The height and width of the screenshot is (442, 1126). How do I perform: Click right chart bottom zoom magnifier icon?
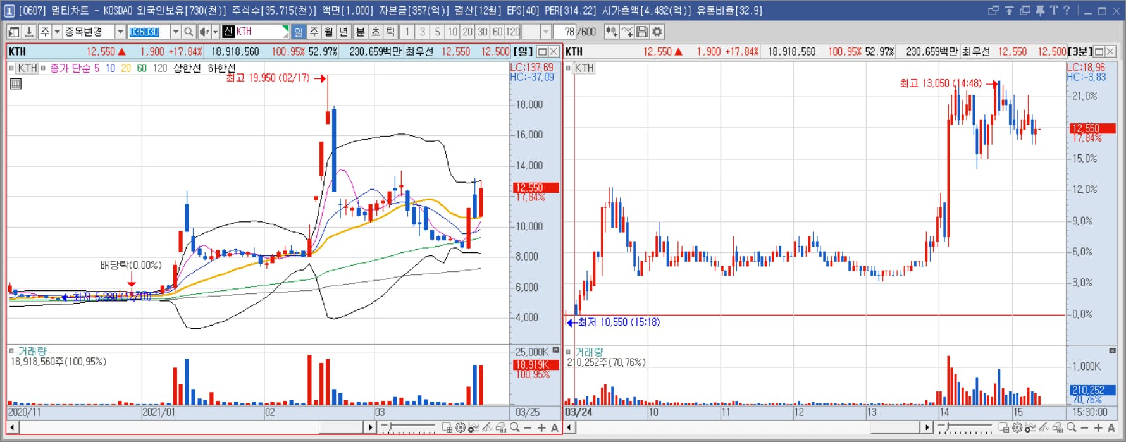click(1072, 427)
